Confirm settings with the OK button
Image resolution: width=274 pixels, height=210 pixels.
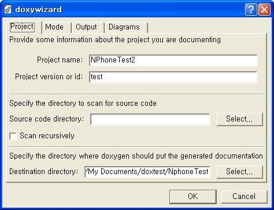click(x=193, y=197)
